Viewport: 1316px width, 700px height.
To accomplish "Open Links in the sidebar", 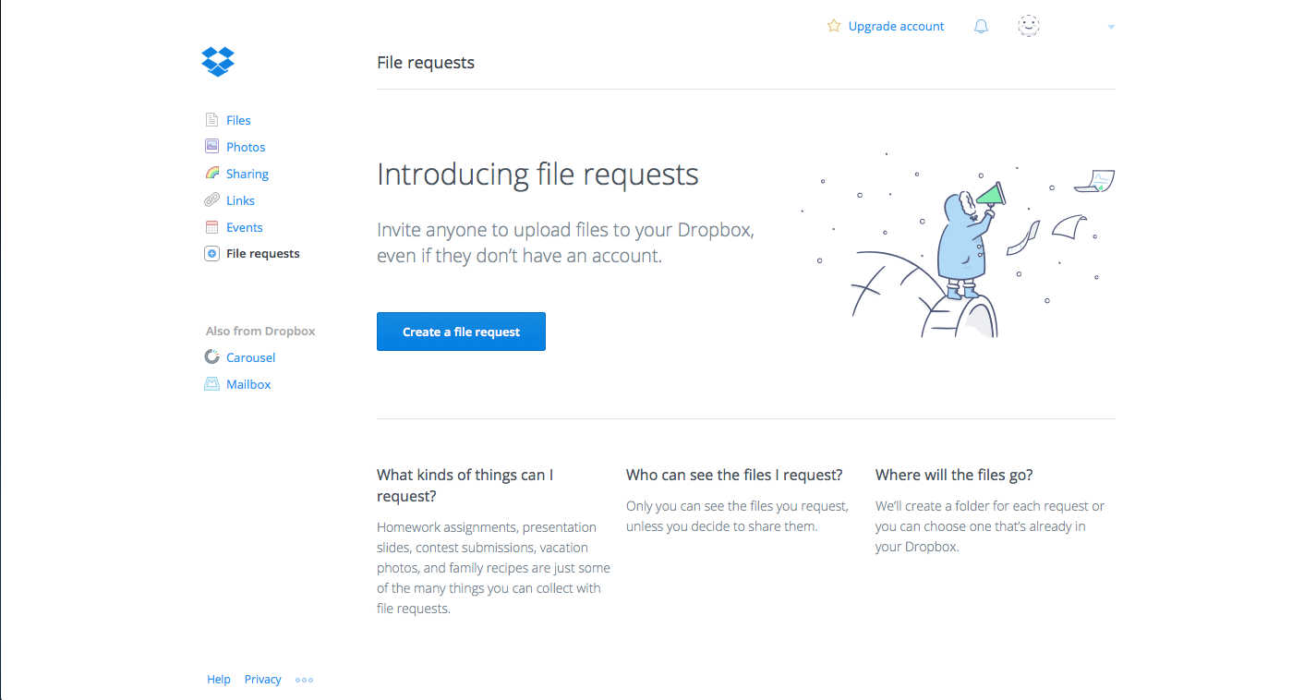I will pyautogui.click(x=240, y=200).
